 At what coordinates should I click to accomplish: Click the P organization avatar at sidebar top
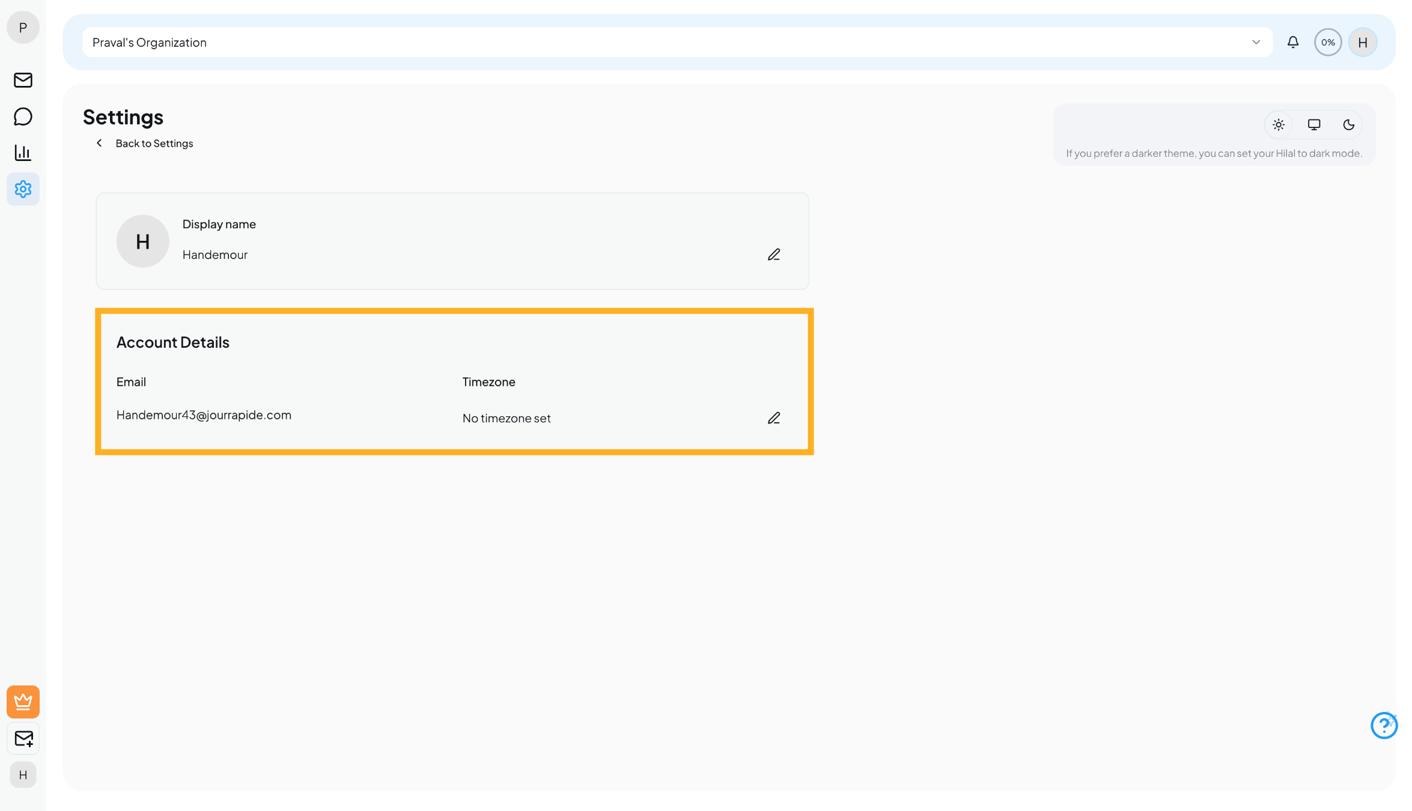click(23, 28)
